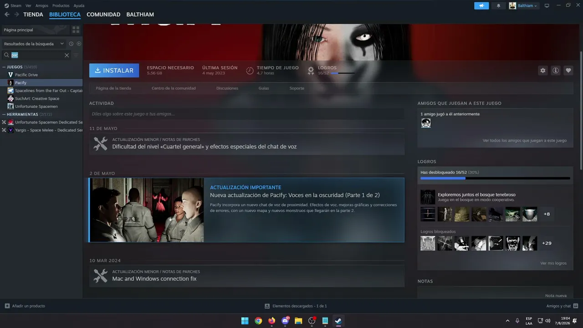The height and width of the screenshot is (328, 583).
Task: Open the notifications bell
Action: click(x=498, y=5)
